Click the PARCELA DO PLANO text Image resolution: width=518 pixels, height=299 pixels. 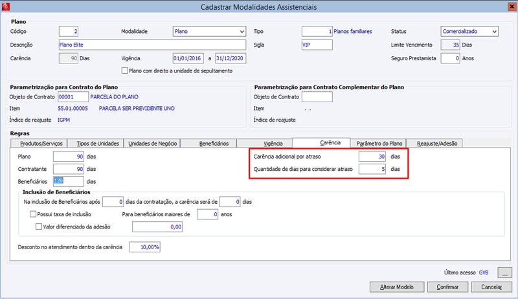click(115, 96)
